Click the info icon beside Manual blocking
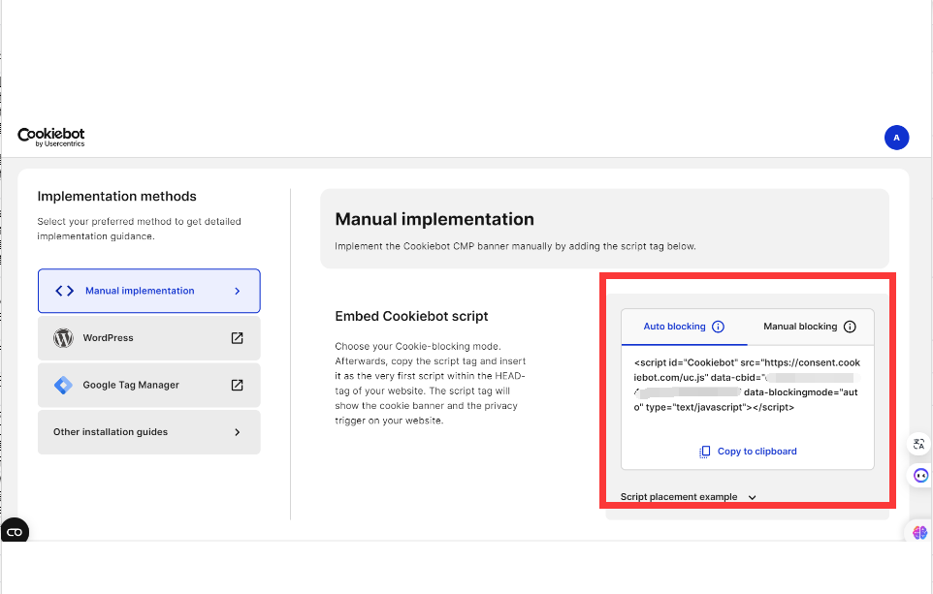933x594 pixels. coord(850,327)
